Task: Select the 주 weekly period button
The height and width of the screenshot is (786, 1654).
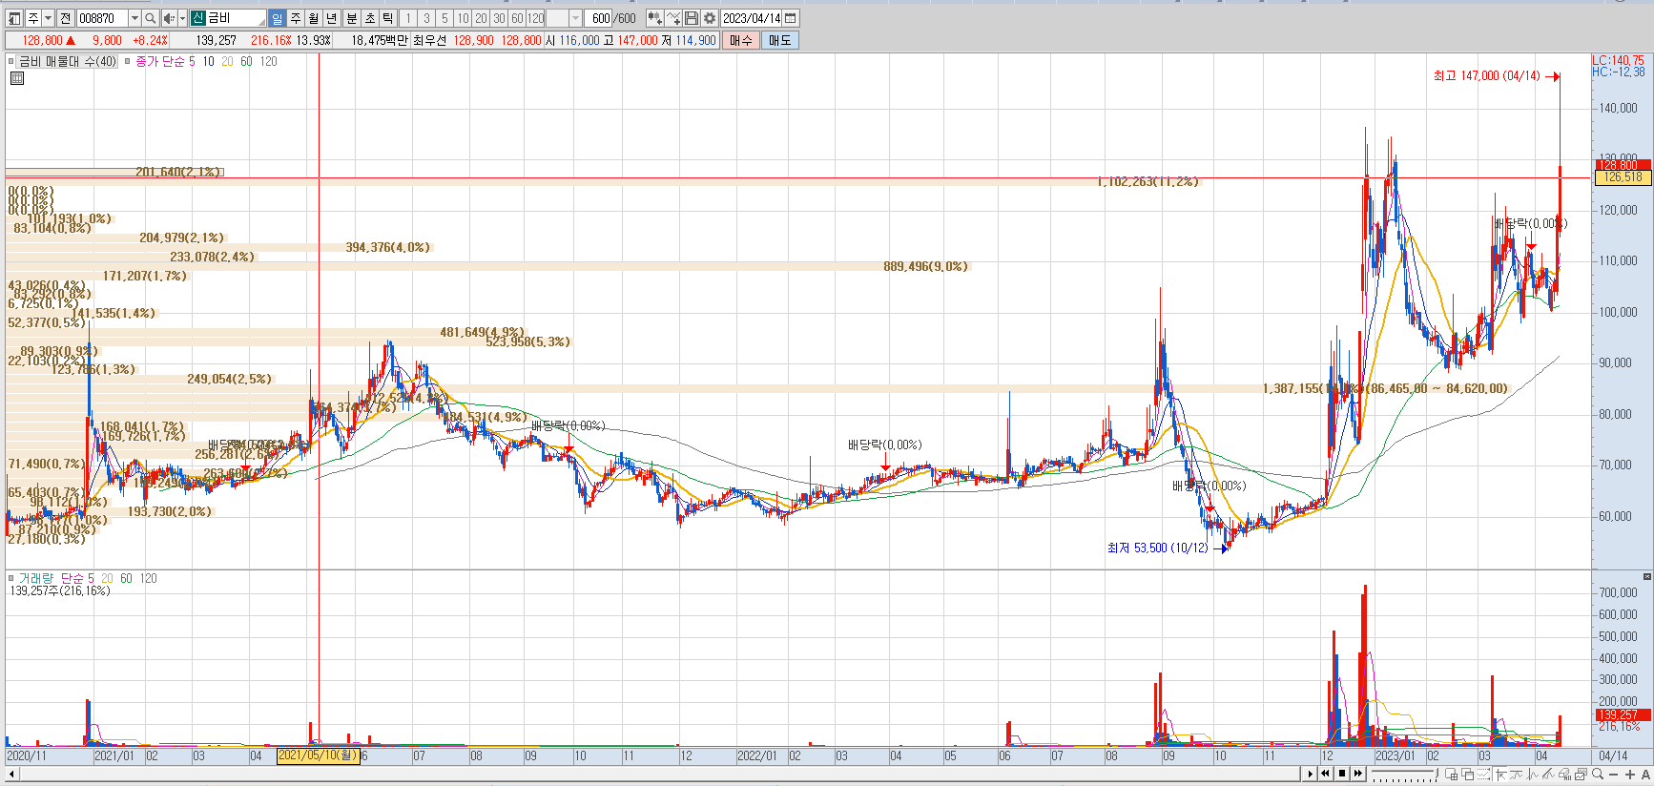Action: (x=296, y=18)
